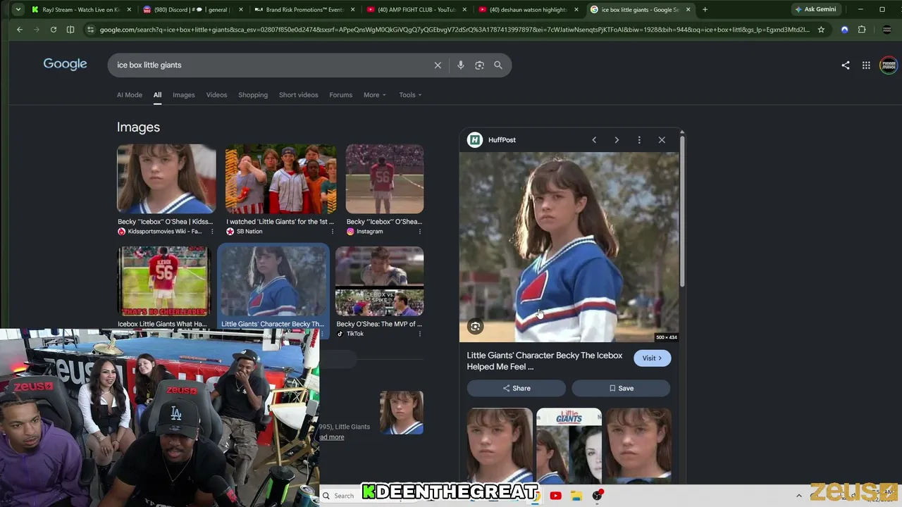Open Icebox Little Giants What Ha... thumbnail
The width and height of the screenshot is (902, 507).
click(163, 282)
